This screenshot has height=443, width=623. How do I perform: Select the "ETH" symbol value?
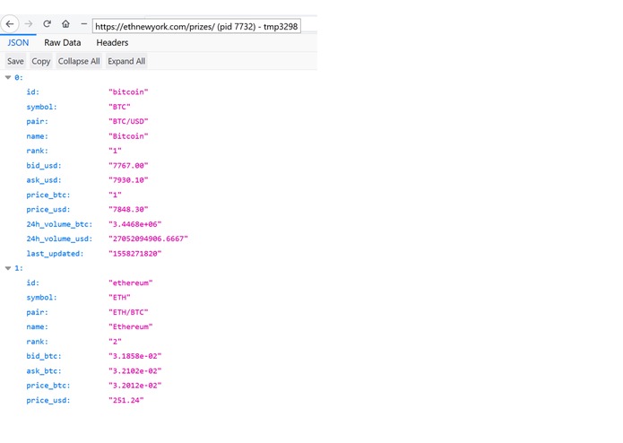(x=119, y=297)
